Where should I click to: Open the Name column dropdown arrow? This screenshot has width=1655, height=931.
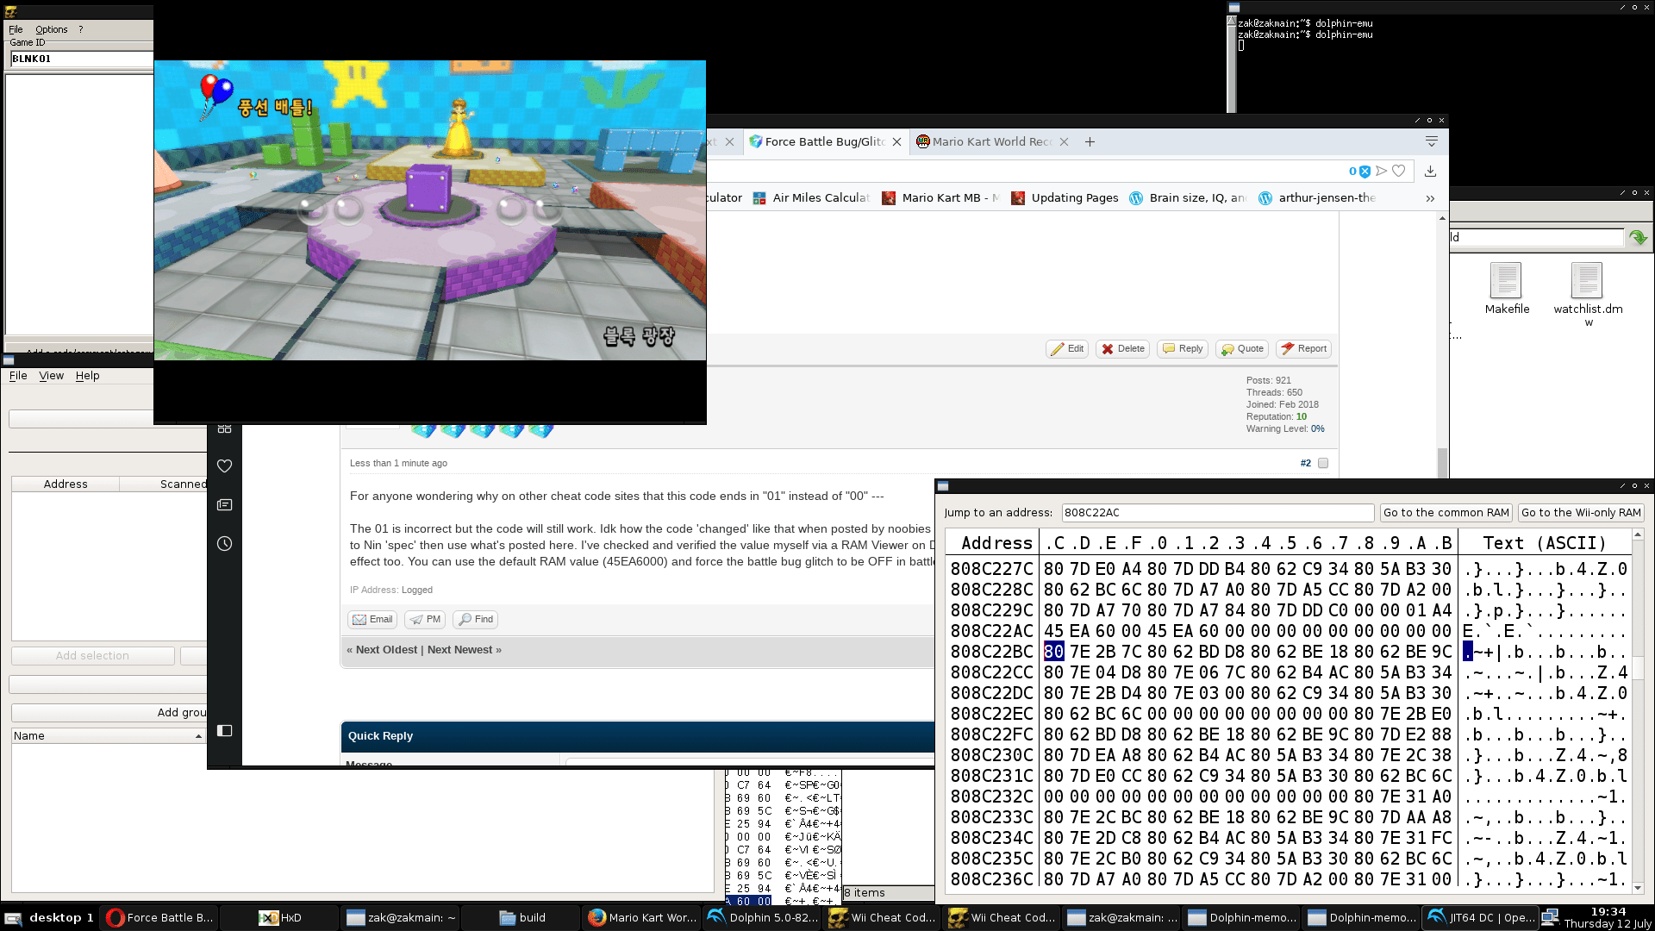pyautogui.click(x=198, y=736)
